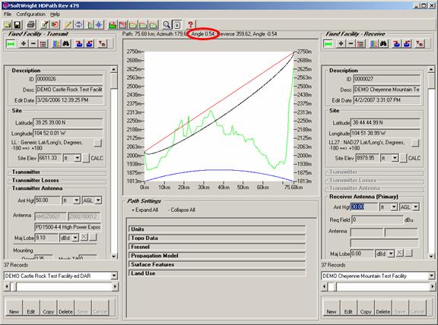
Task: Toggle the small box next to transmit LL format
Action: [98, 143]
